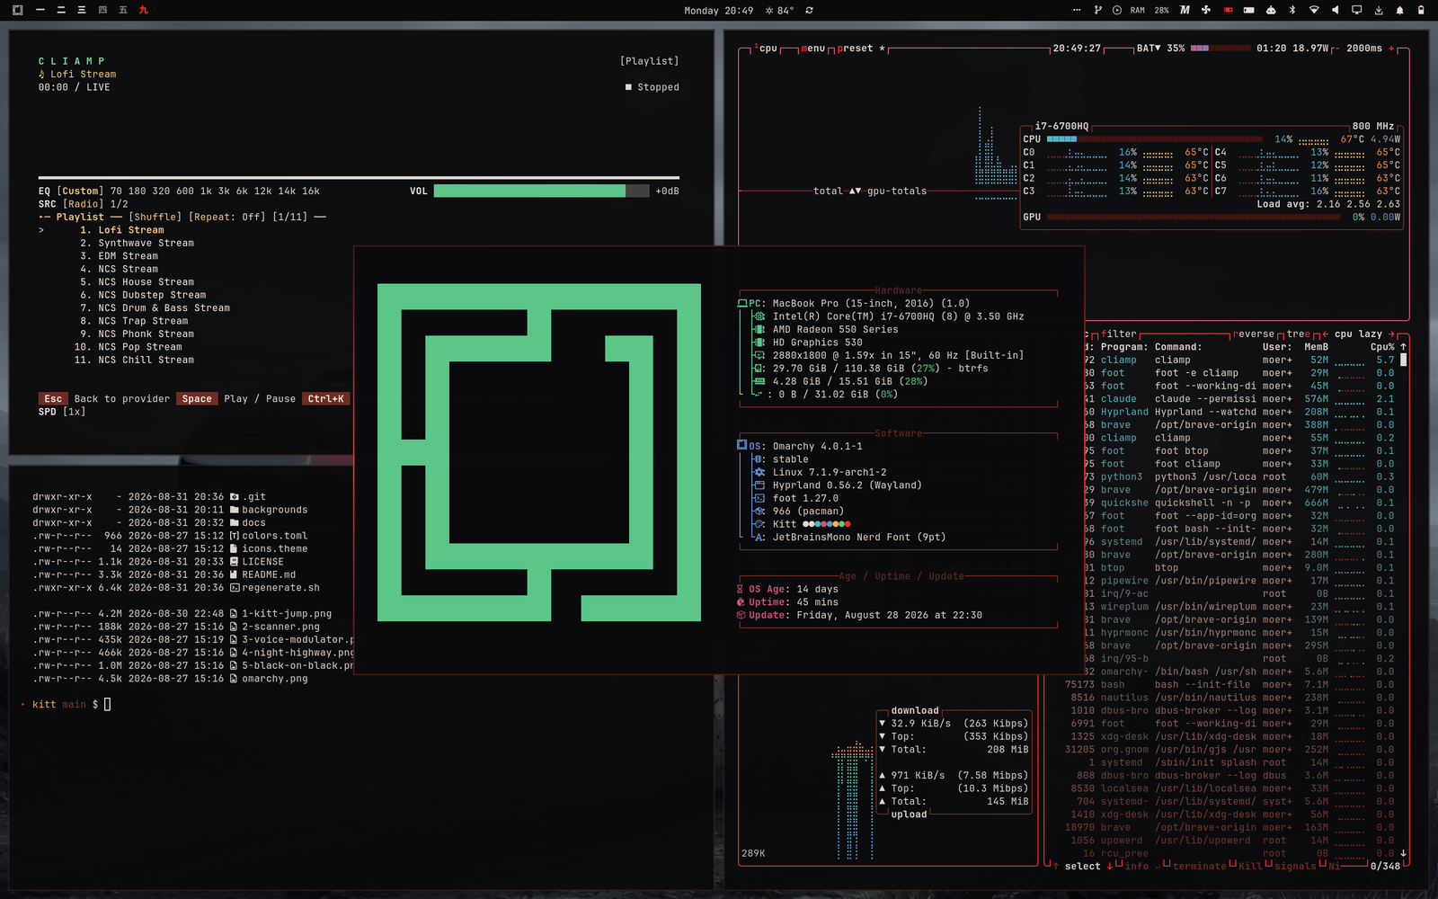Click terminate at btop process footer
Screen dimensions: 1438x899
(x=1199, y=866)
